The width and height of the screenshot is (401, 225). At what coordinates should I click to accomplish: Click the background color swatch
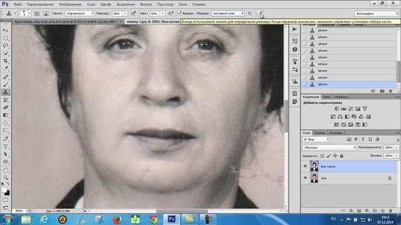8,193
